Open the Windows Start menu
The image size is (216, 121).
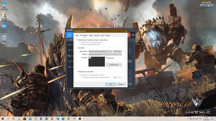pyautogui.click(x=2, y=119)
